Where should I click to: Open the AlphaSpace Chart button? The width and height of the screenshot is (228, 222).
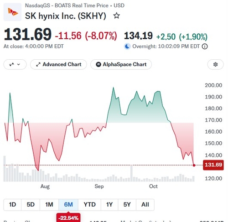click(x=121, y=64)
